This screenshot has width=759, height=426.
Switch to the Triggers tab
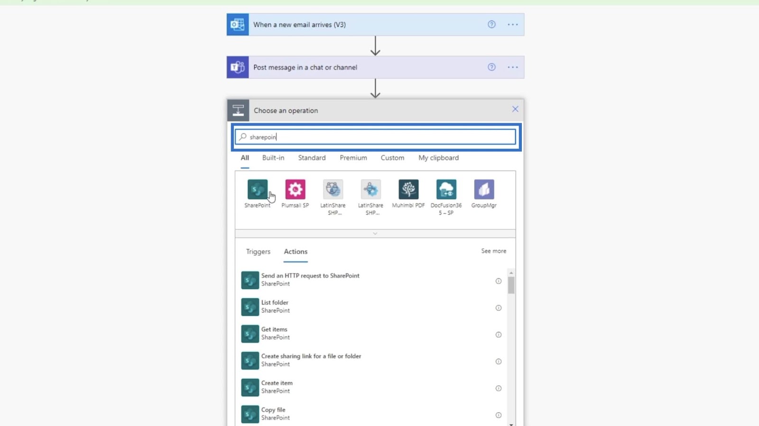pyautogui.click(x=258, y=252)
